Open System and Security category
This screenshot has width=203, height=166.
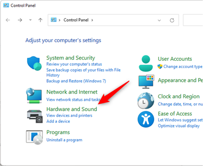point(71,58)
